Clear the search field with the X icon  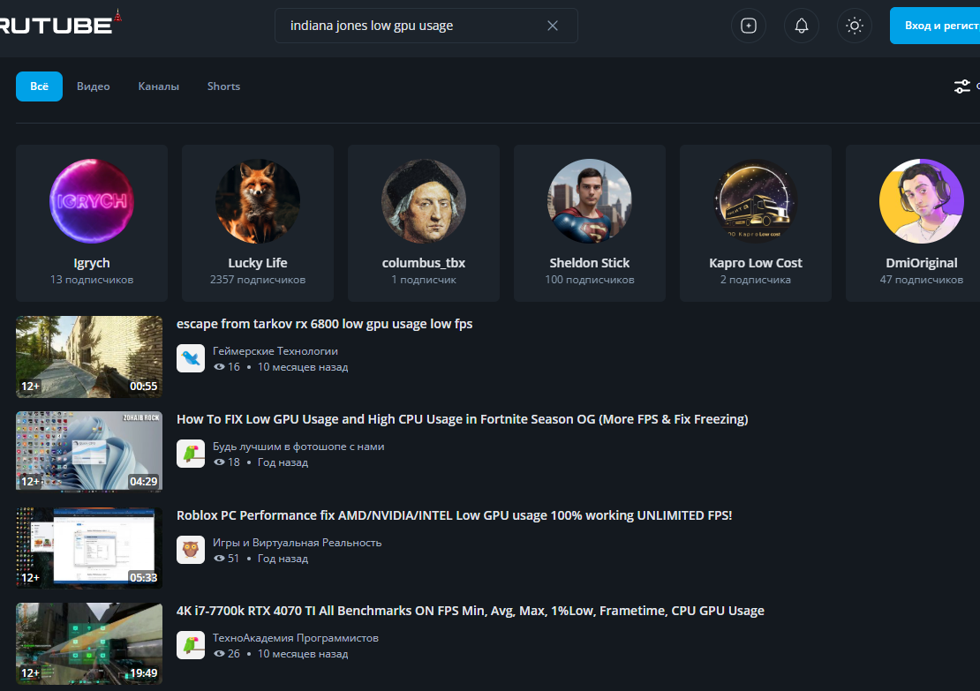(x=553, y=26)
